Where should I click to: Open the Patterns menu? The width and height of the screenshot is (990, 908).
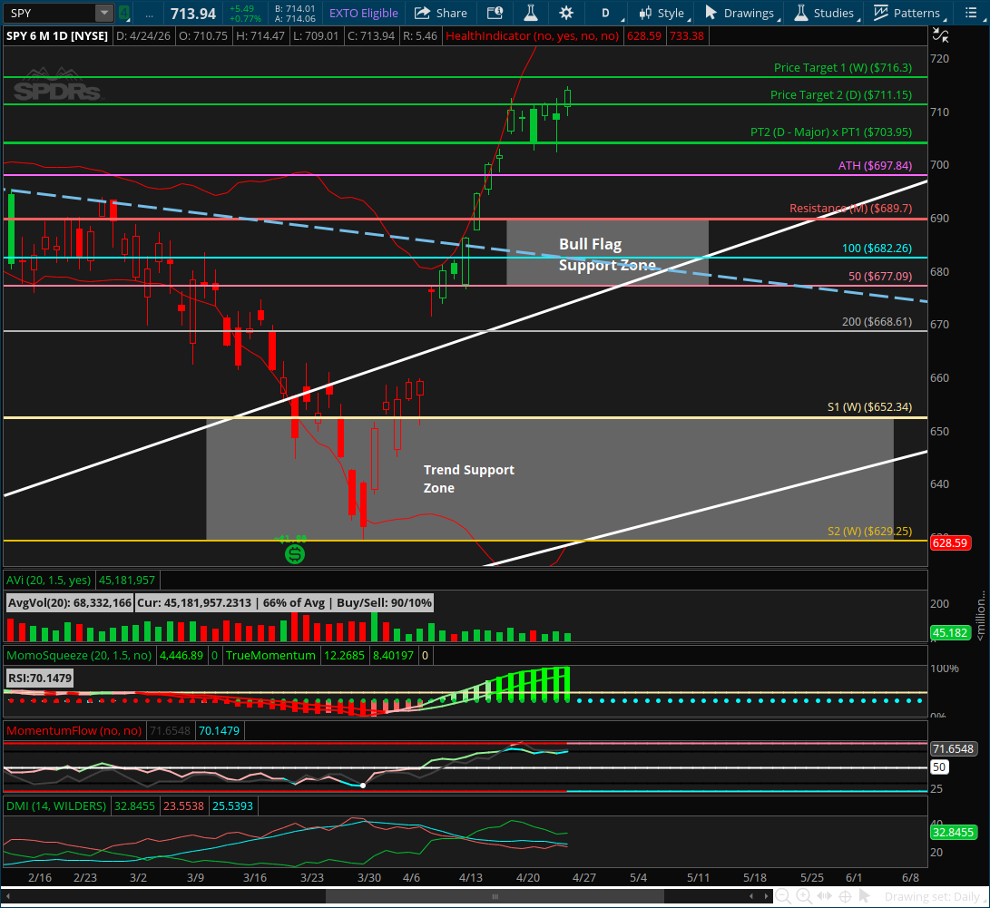point(908,13)
